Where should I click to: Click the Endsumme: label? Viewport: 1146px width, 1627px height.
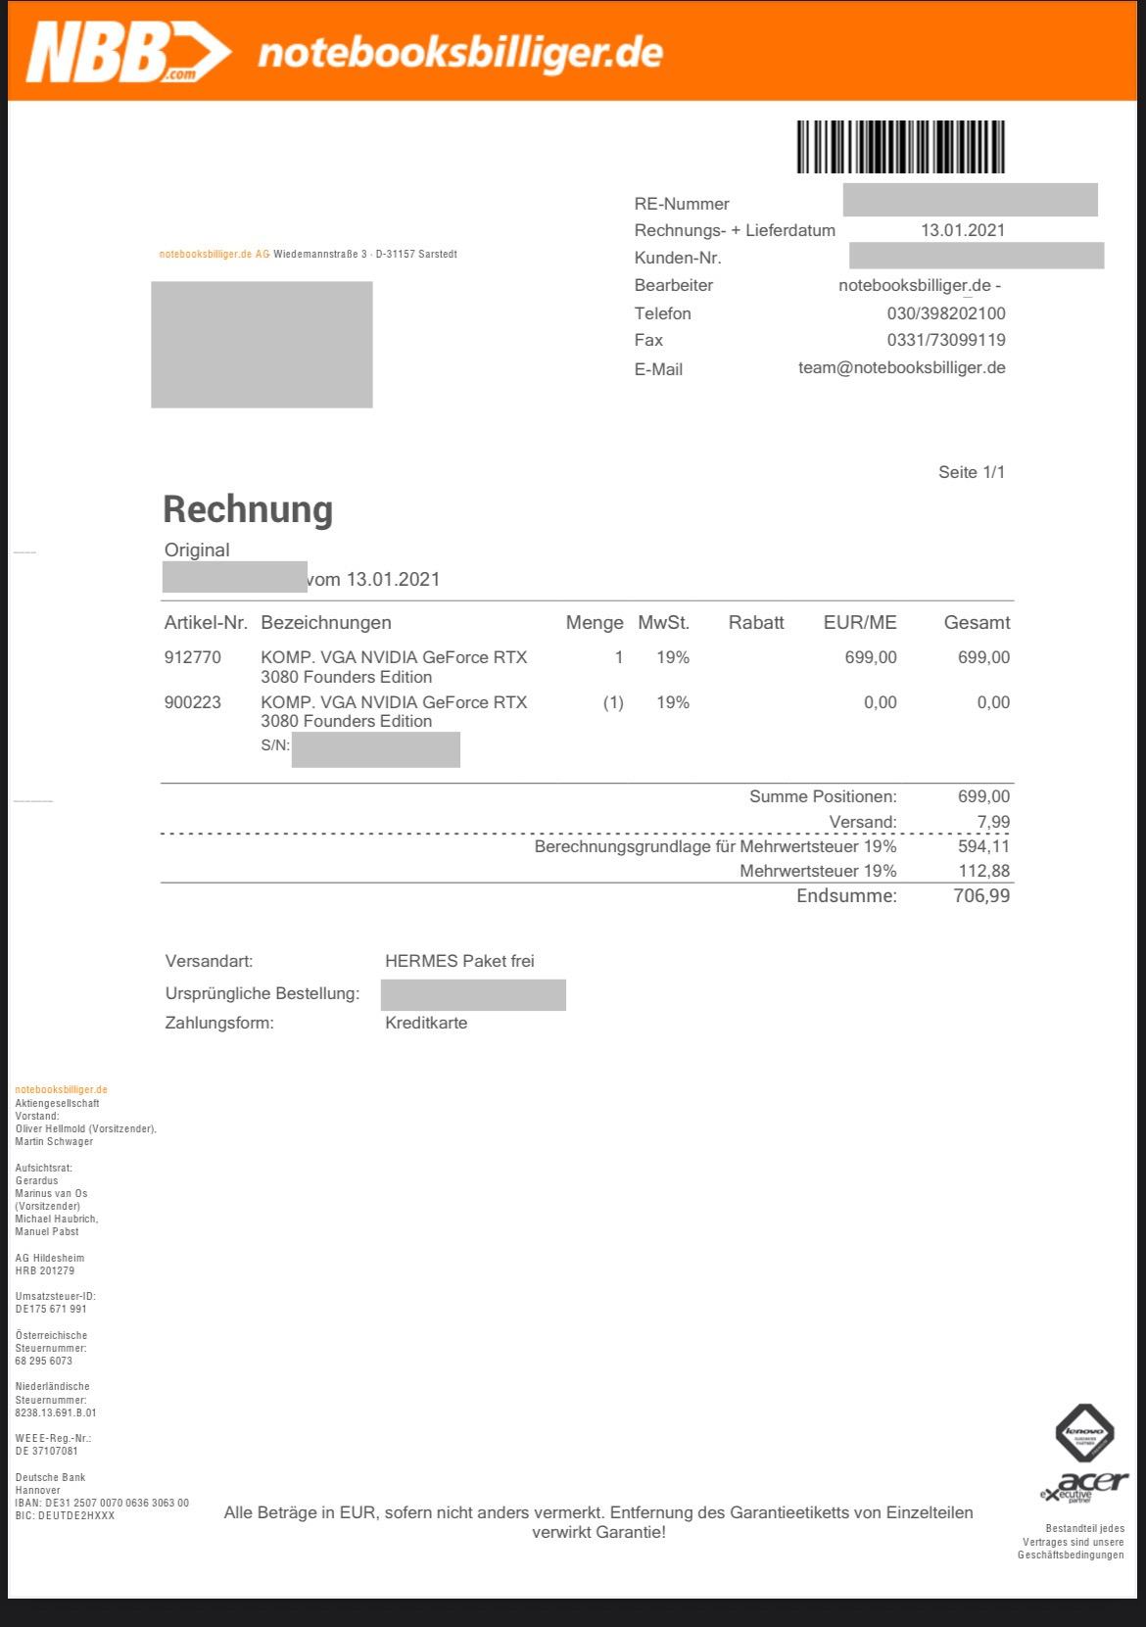(x=846, y=895)
